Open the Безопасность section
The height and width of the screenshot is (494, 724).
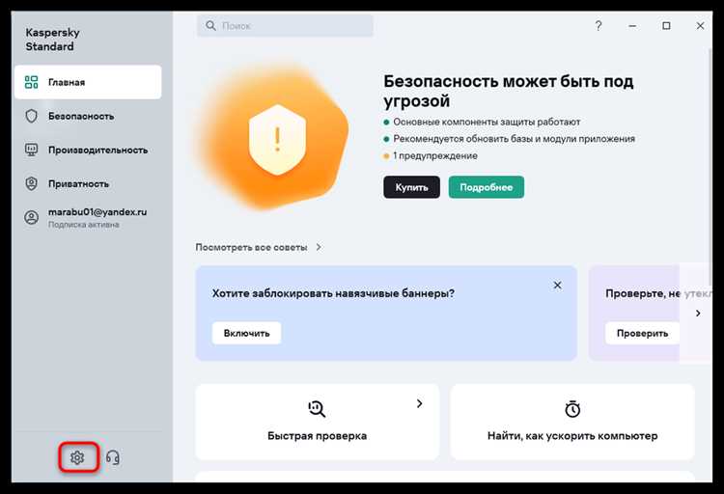(x=88, y=116)
